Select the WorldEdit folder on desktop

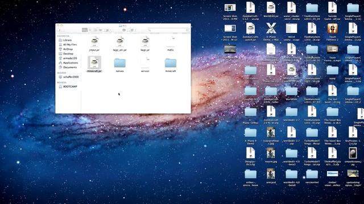[x=291, y=93]
